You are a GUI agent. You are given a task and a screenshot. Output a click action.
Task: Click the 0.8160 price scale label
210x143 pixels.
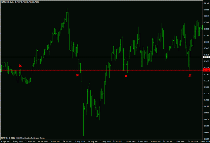(x=206, y=3)
